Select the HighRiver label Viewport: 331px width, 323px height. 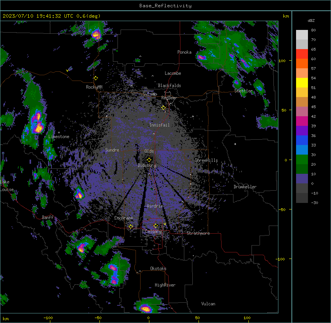(x=165, y=285)
